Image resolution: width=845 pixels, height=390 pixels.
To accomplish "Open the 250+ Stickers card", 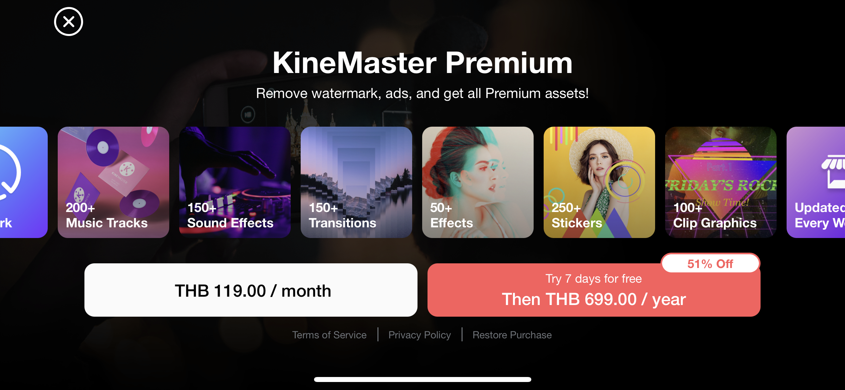I will coord(599,182).
